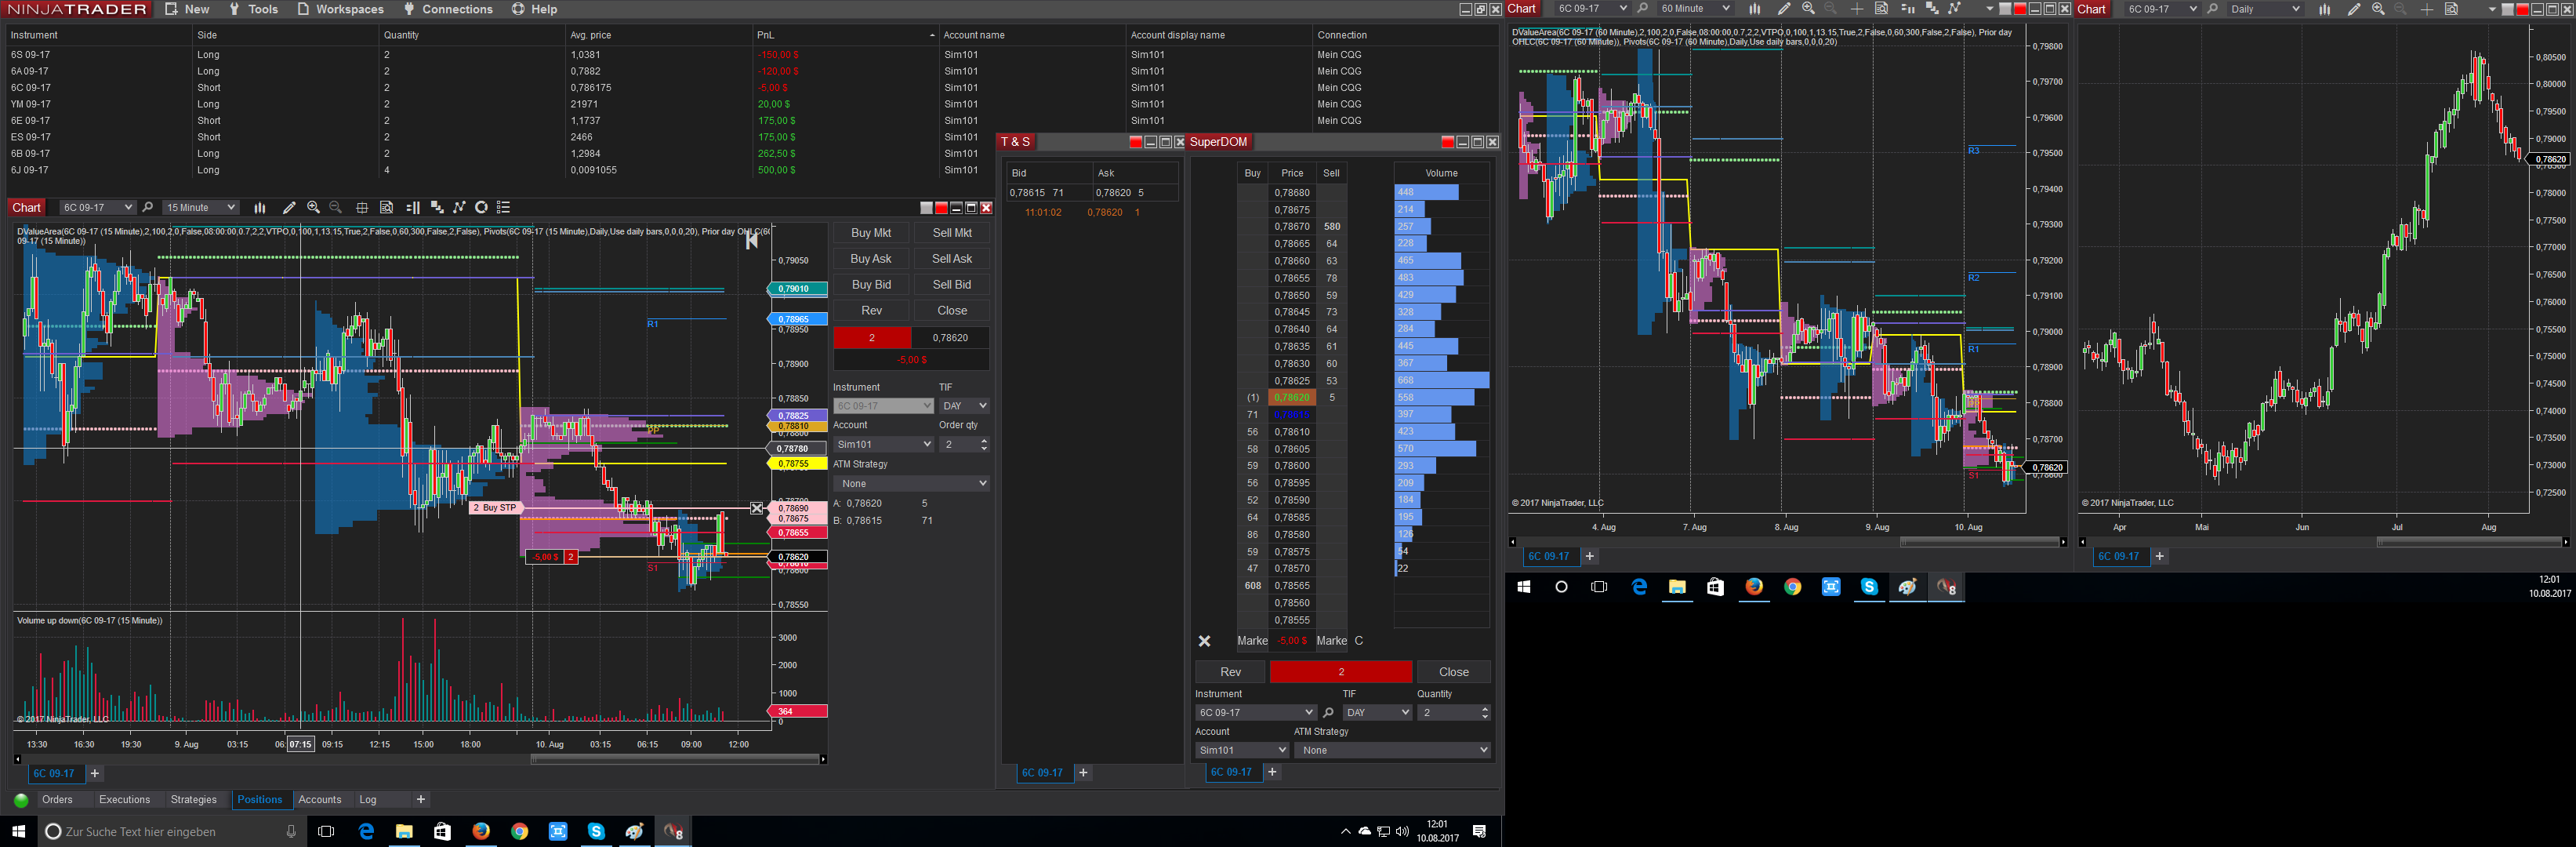The height and width of the screenshot is (847, 2576).
Task: Click Buy Bid in Chart Trader
Action: click(x=871, y=285)
